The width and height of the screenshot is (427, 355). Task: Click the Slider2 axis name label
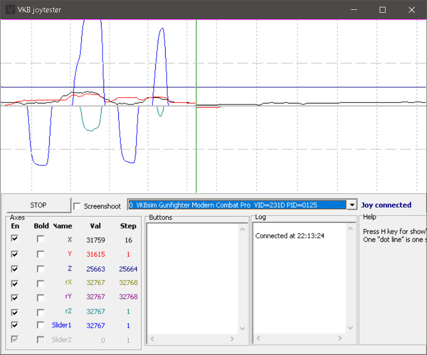pos(62,340)
